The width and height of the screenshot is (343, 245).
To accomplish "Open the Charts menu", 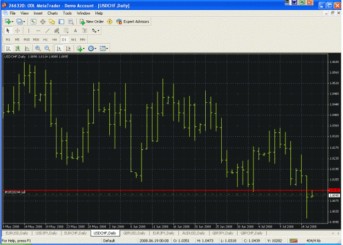I will pyautogui.click(x=53, y=13).
